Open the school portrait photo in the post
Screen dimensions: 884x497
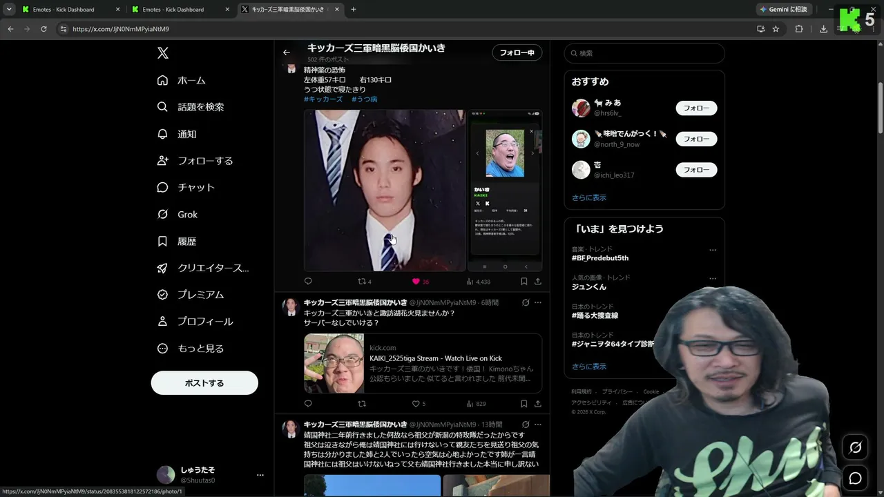click(x=385, y=191)
